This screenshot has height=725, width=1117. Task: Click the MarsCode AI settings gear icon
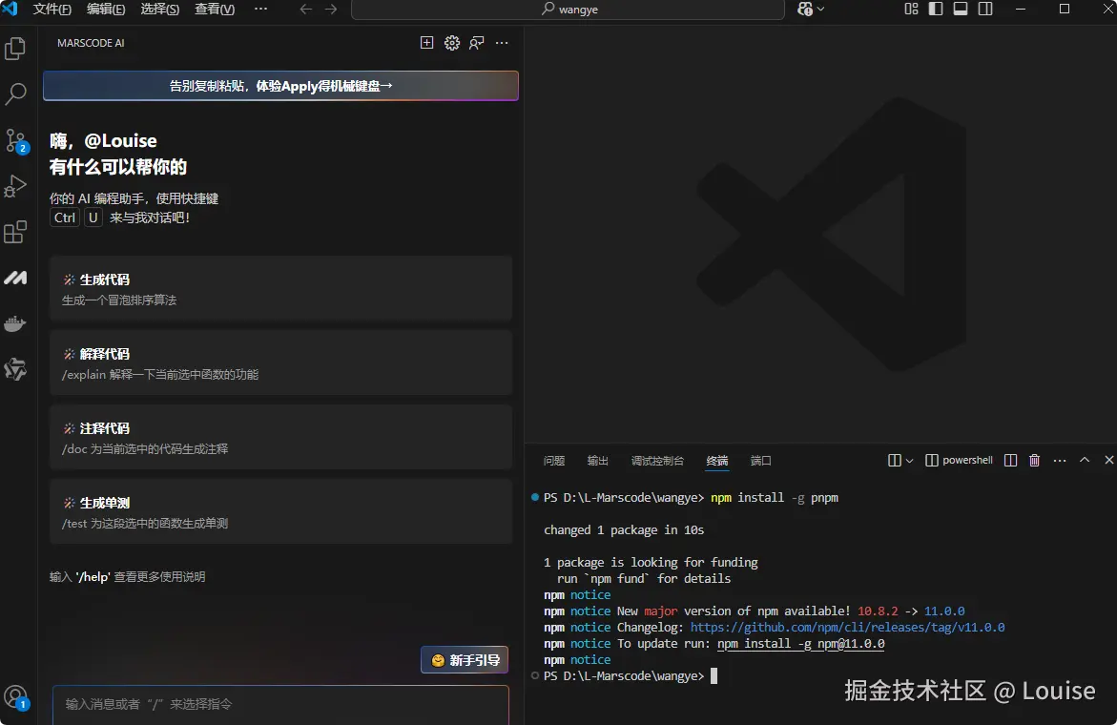pyautogui.click(x=452, y=43)
